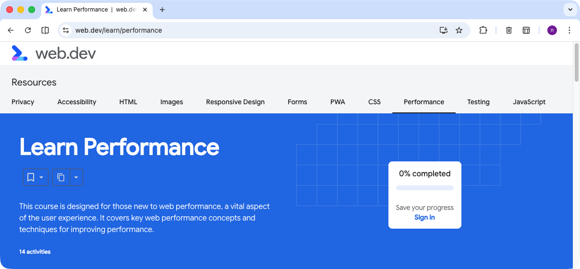Expand the bookmark dropdown arrow
The height and width of the screenshot is (269, 580).
pyautogui.click(x=41, y=177)
